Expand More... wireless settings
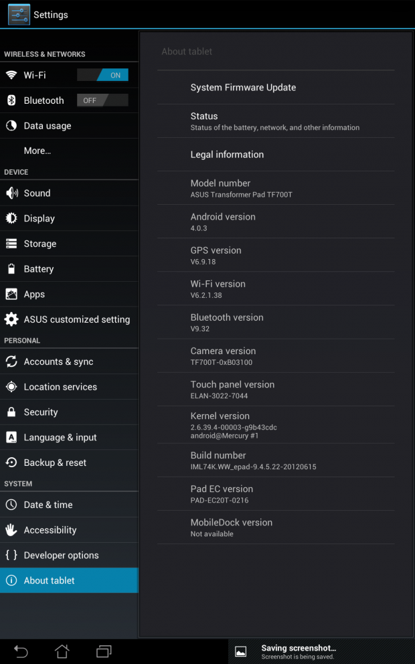Screen dimensions: 415x664 click(37, 151)
